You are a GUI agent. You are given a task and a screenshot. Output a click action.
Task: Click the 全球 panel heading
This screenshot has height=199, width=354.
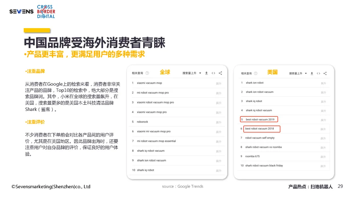(165, 72)
